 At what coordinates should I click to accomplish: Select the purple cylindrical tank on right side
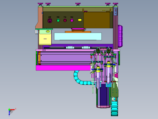tap(120, 36)
